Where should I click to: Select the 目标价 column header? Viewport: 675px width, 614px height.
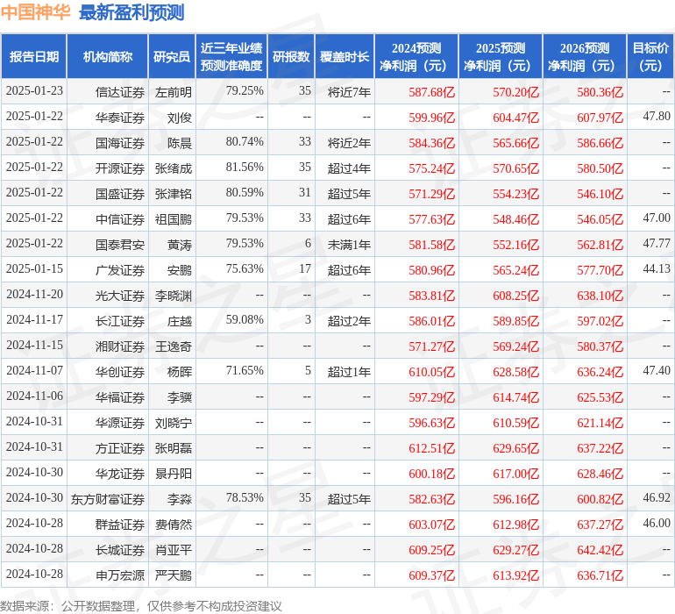point(650,56)
